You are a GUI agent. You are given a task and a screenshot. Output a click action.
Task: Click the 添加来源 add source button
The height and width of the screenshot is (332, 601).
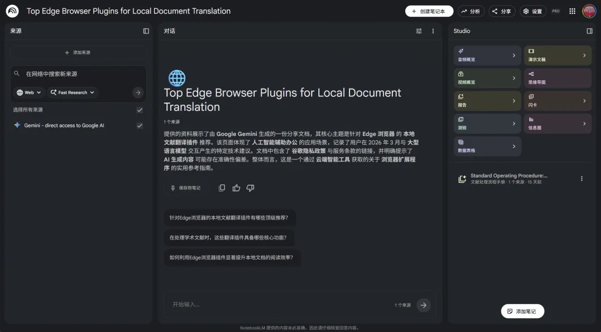(78, 52)
